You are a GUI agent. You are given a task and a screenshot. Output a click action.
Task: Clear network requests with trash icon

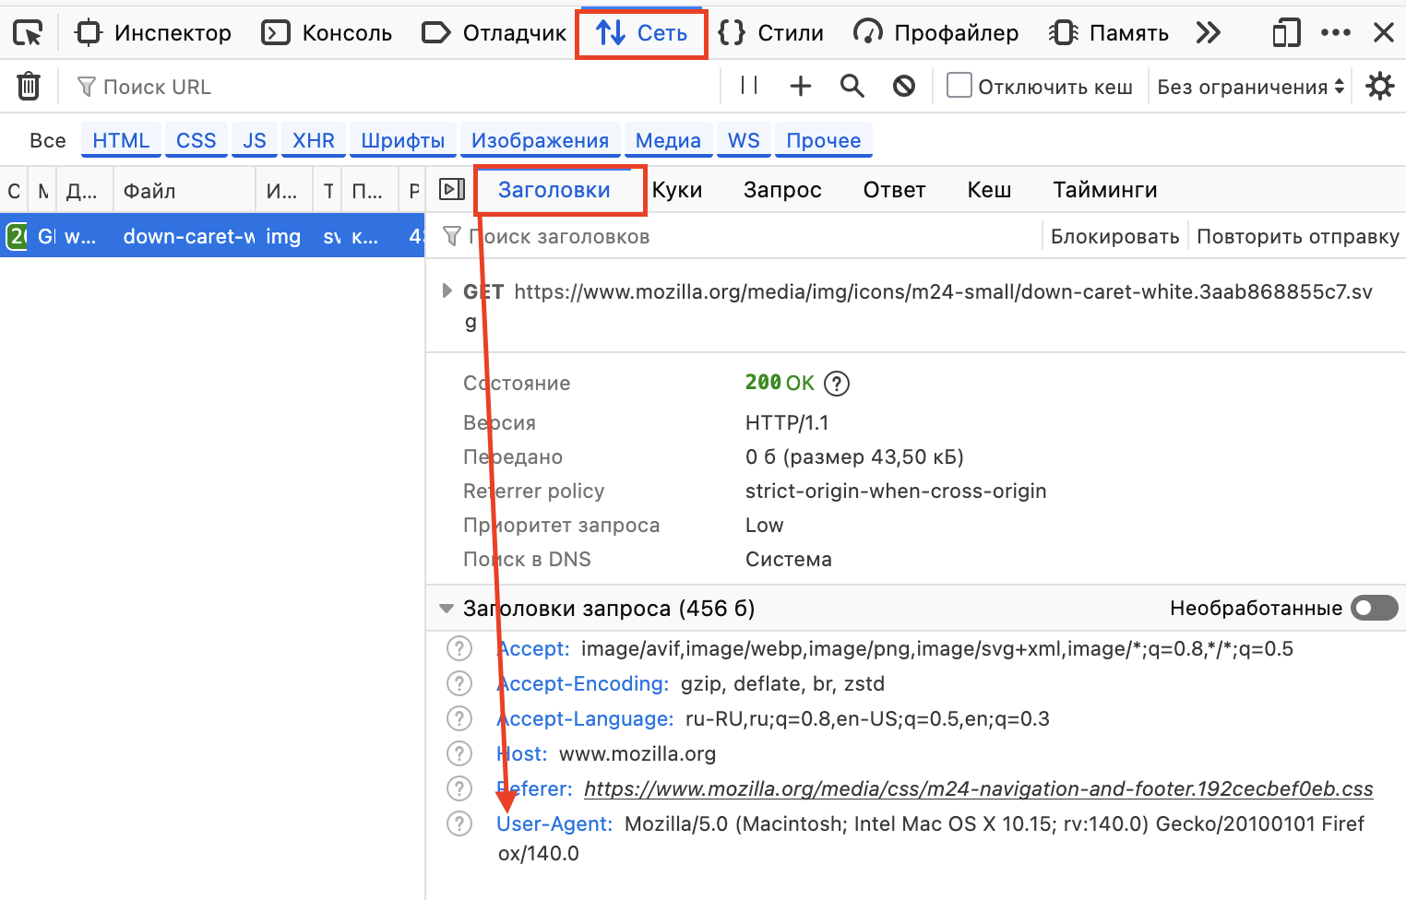point(28,86)
